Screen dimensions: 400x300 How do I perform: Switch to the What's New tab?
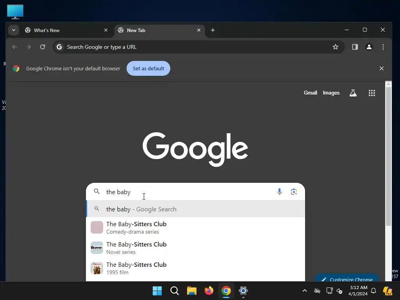pyautogui.click(x=67, y=30)
